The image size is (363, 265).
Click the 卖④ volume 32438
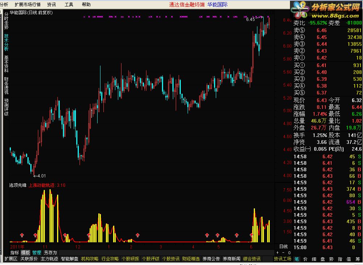point(354,37)
